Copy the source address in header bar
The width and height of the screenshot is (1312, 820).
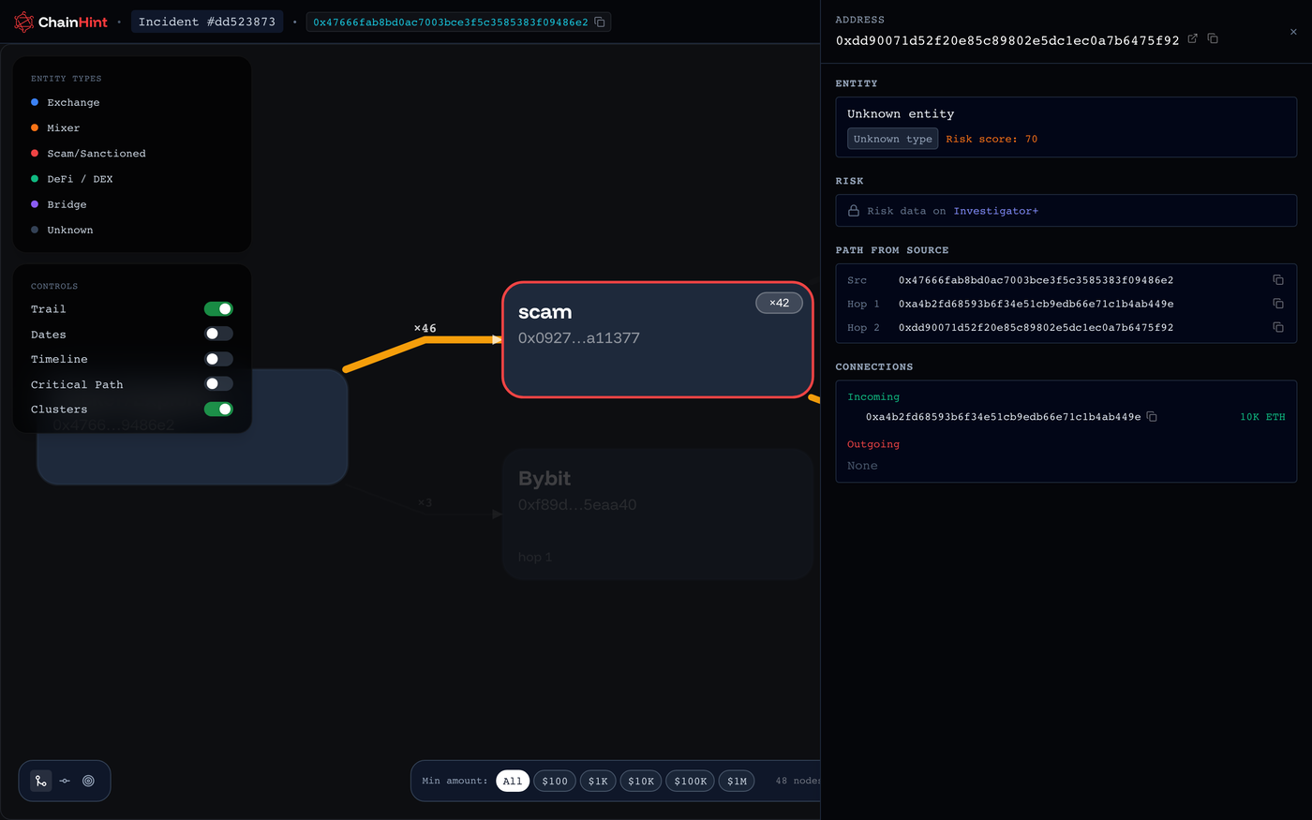click(x=600, y=22)
